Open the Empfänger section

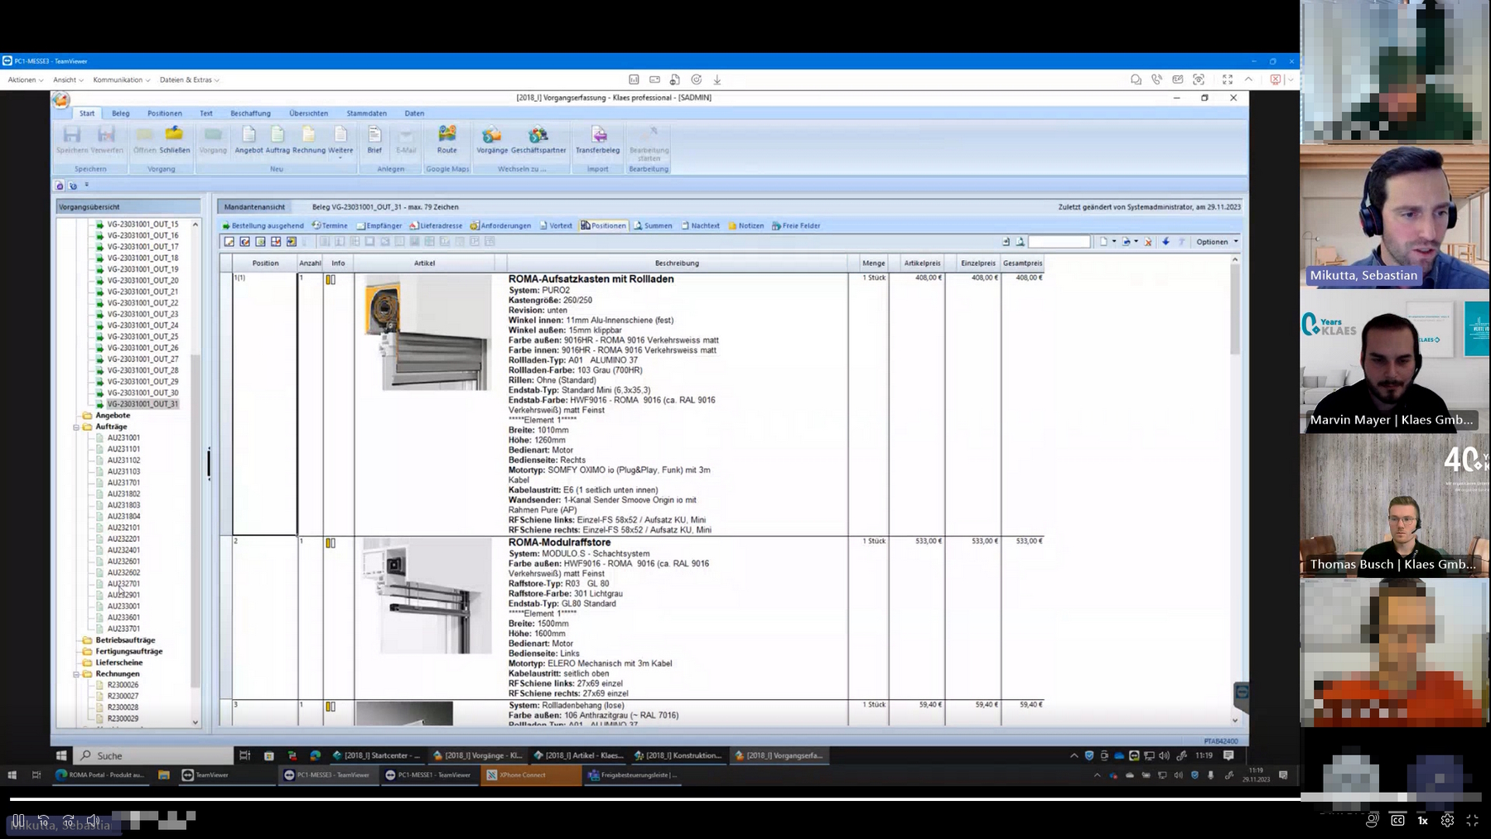(x=379, y=225)
